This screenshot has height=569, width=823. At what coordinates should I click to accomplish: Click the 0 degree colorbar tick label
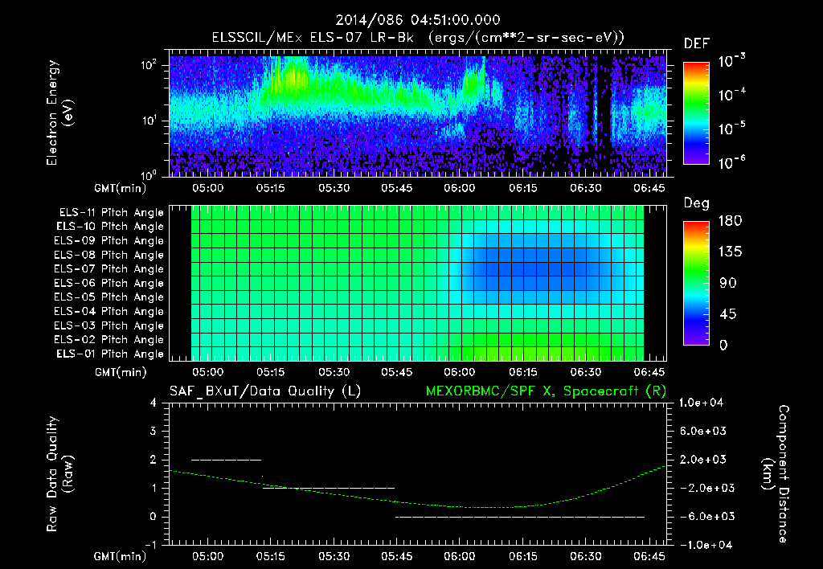pyautogui.click(x=723, y=346)
